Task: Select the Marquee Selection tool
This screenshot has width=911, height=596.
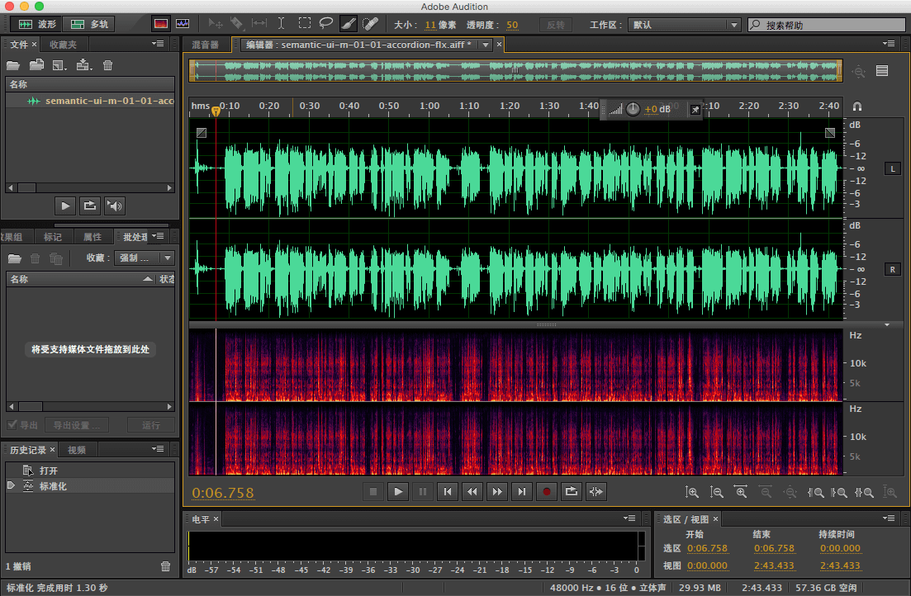Action: [305, 24]
